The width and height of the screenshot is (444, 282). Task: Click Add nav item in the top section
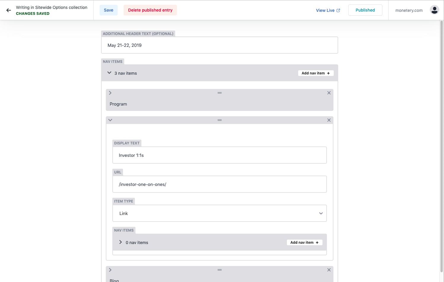click(x=316, y=73)
